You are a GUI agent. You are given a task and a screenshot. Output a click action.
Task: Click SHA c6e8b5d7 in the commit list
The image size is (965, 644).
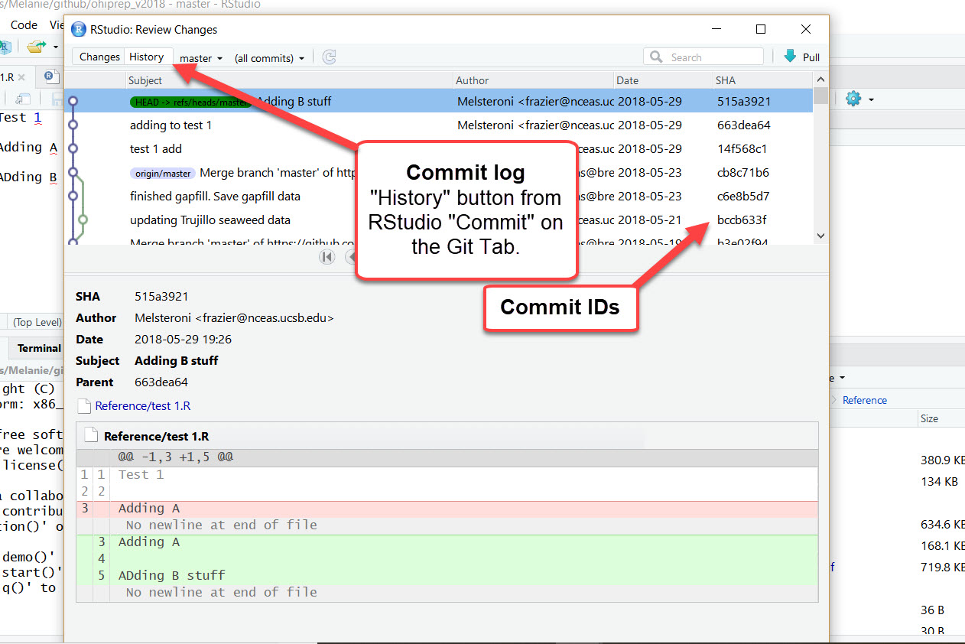(743, 196)
